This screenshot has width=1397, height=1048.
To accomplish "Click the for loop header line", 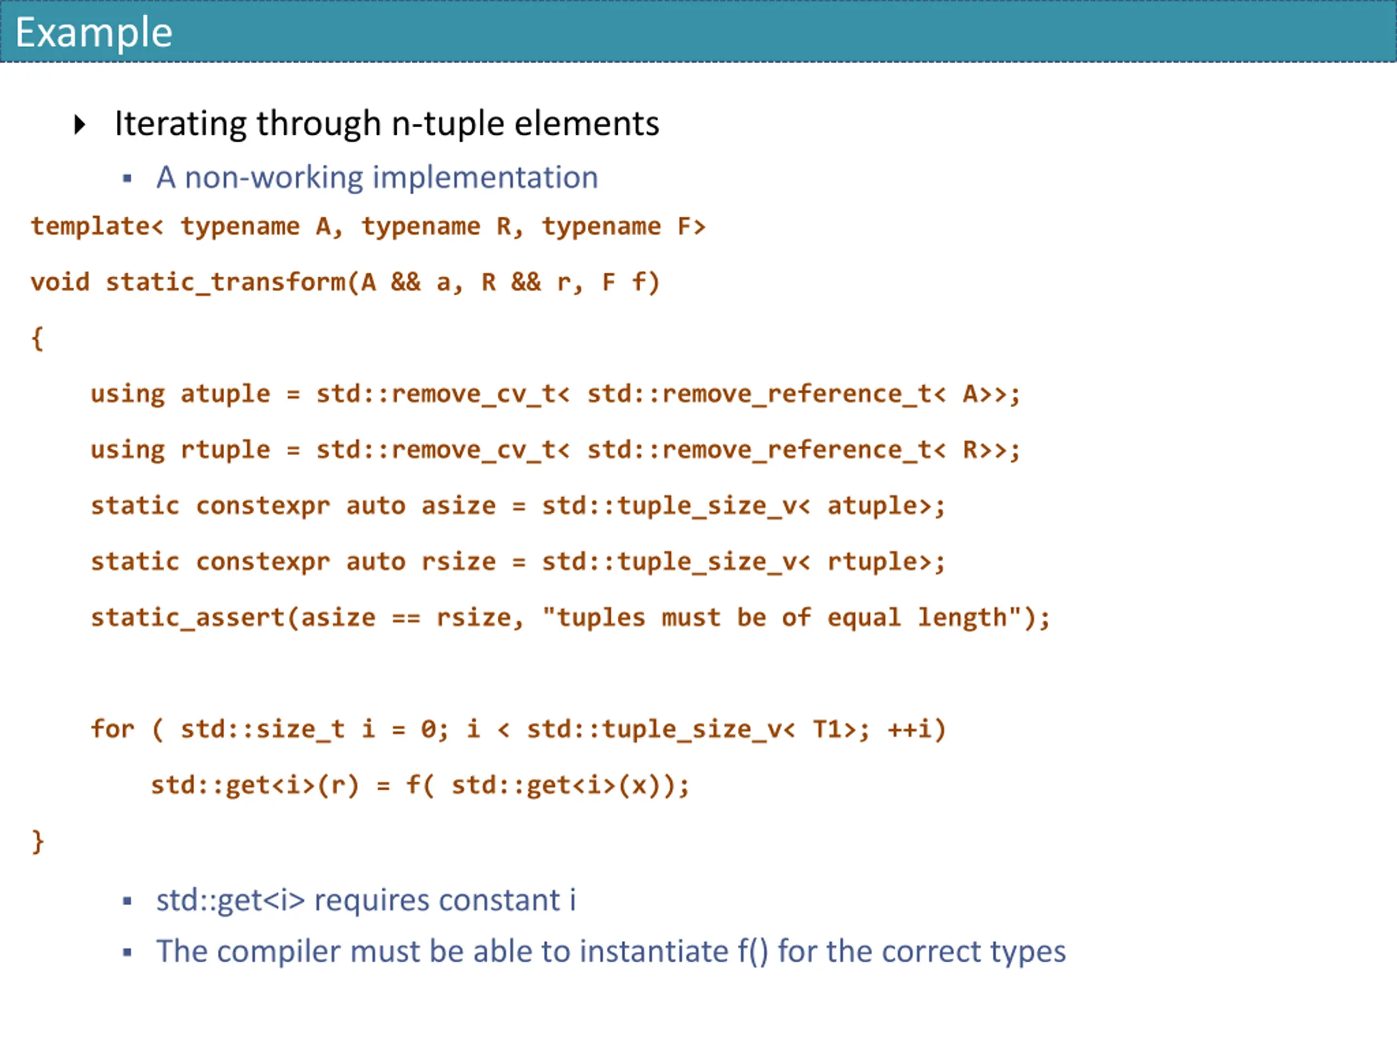I will [x=518, y=730].
